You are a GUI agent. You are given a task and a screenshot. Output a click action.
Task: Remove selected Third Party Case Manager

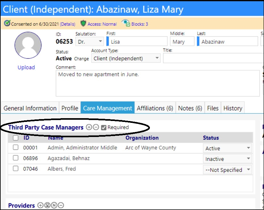pyautogui.click(x=96, y=127)
